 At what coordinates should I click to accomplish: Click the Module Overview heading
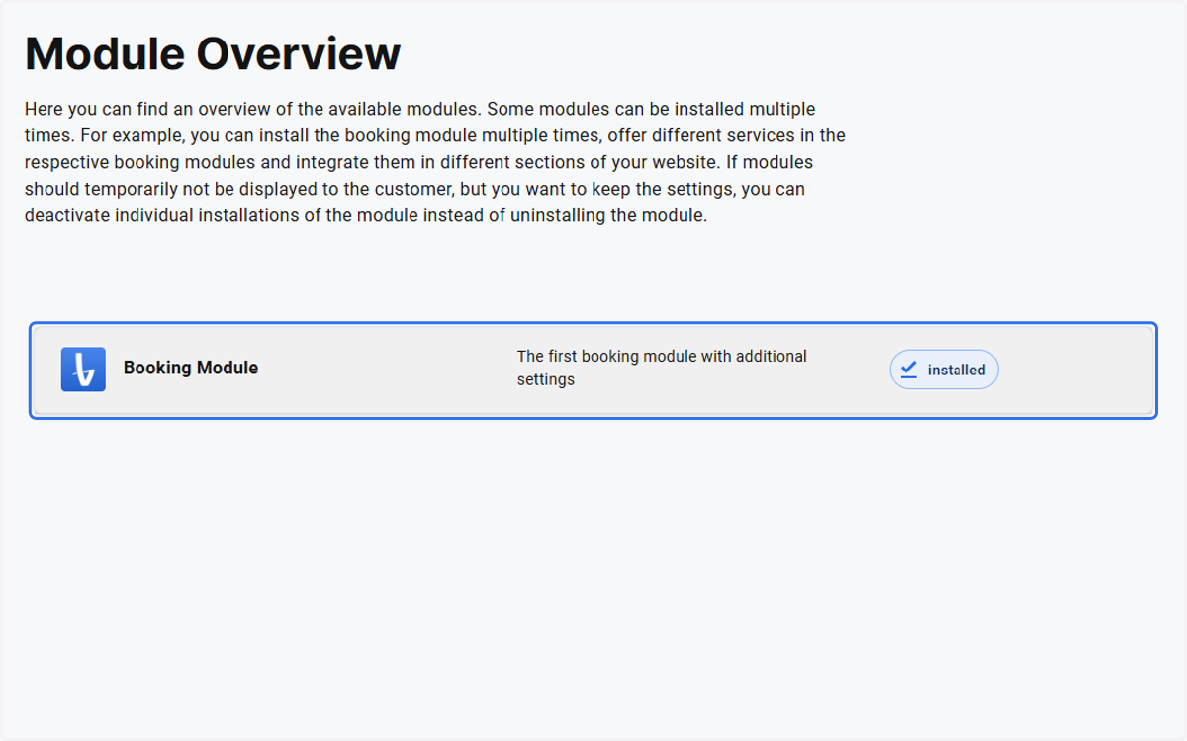(213, 53)
